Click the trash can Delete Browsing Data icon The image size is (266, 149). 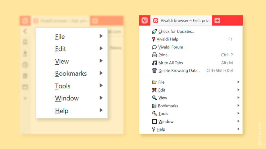click(x=154, y=71)
